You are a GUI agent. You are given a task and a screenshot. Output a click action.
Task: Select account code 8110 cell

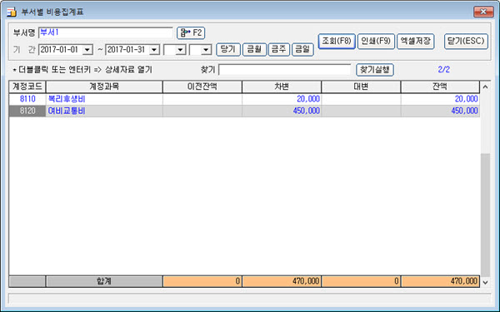click(27, 99)
